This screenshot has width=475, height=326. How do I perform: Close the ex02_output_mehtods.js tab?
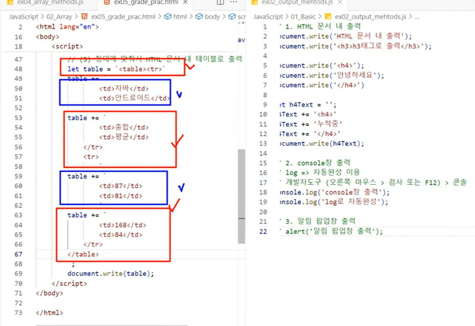pos(340,3)
